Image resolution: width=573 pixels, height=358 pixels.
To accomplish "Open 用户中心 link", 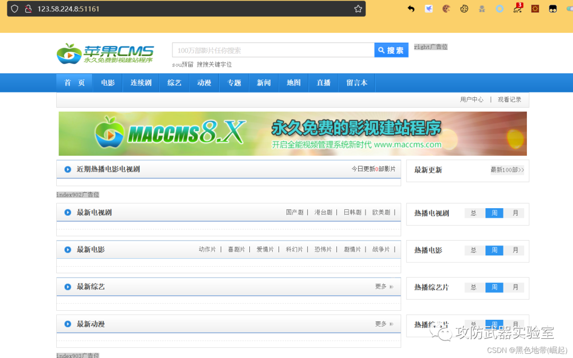I will click(x=472, y=99).
